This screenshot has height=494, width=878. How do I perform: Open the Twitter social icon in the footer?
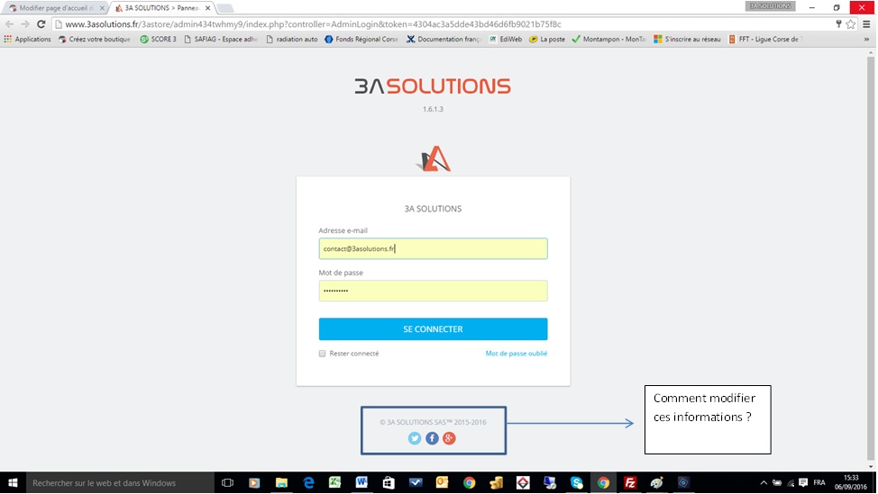point(415,439)
